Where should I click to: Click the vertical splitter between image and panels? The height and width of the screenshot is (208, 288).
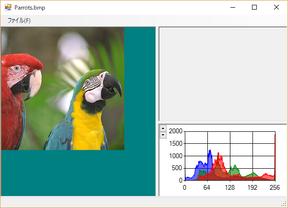157,111
